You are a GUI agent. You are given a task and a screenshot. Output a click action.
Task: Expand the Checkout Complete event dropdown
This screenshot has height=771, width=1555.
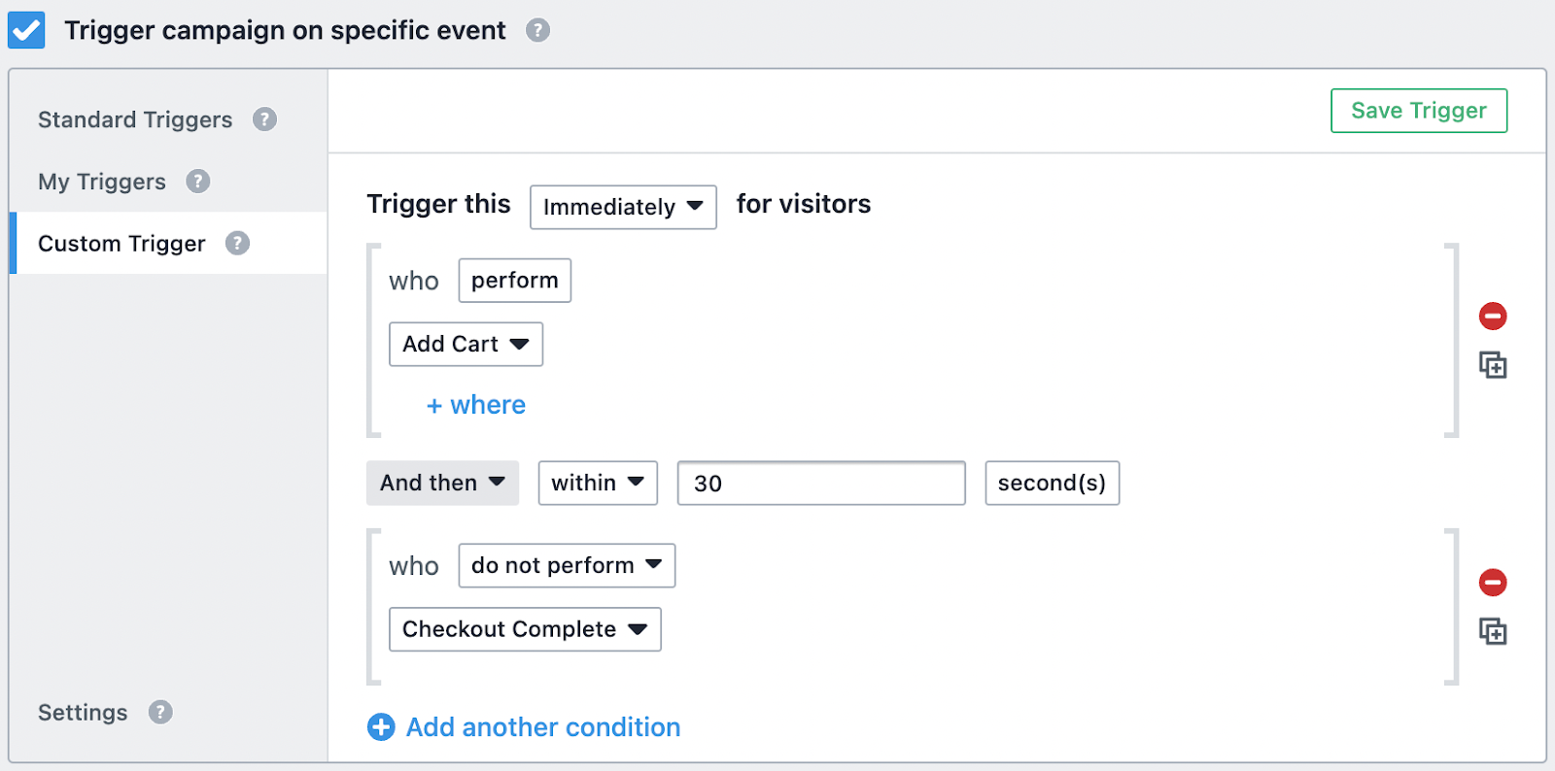click(525, 629)
